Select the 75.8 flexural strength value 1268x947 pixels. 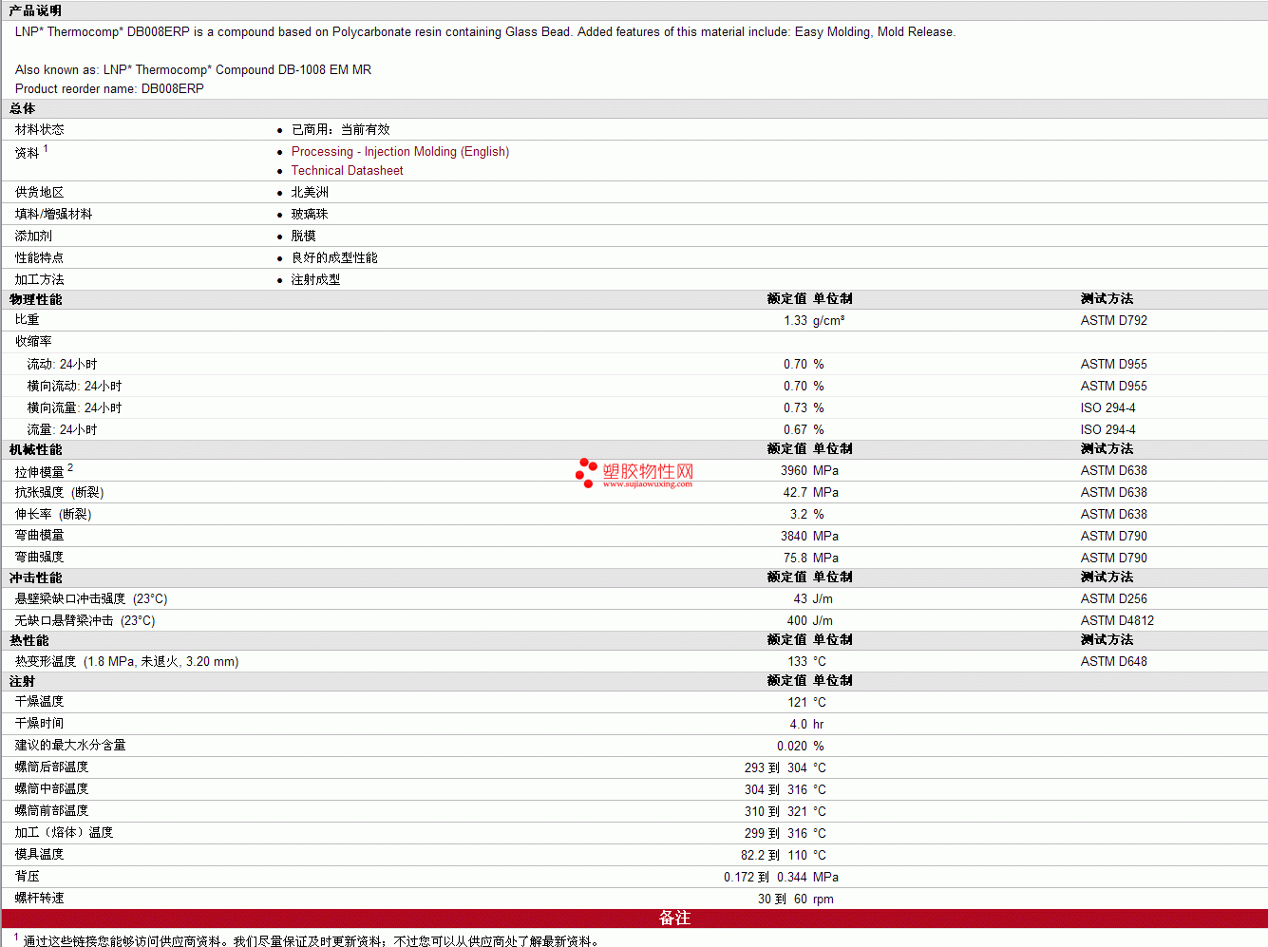[795, 559]
